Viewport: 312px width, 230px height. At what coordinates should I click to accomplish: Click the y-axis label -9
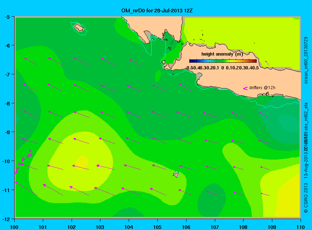7,132
